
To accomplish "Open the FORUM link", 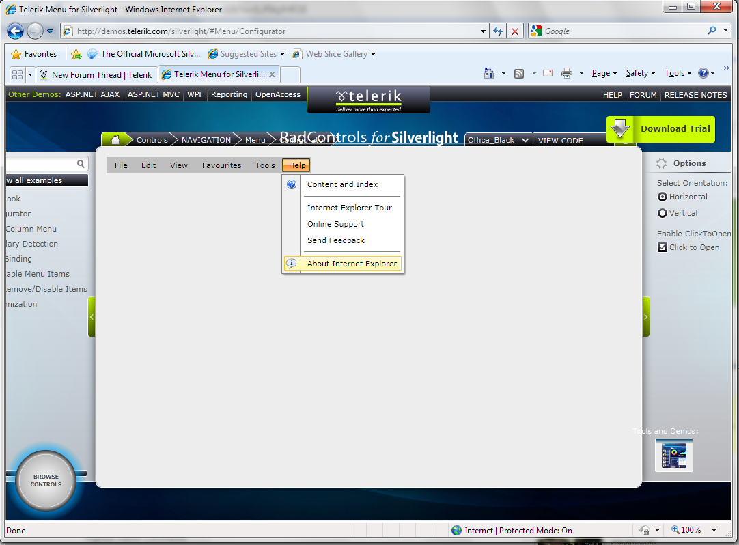I will click(643, 95).
